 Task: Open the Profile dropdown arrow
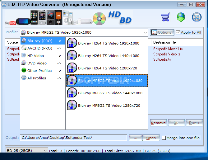pyautogui.click(x=146, y=33)
